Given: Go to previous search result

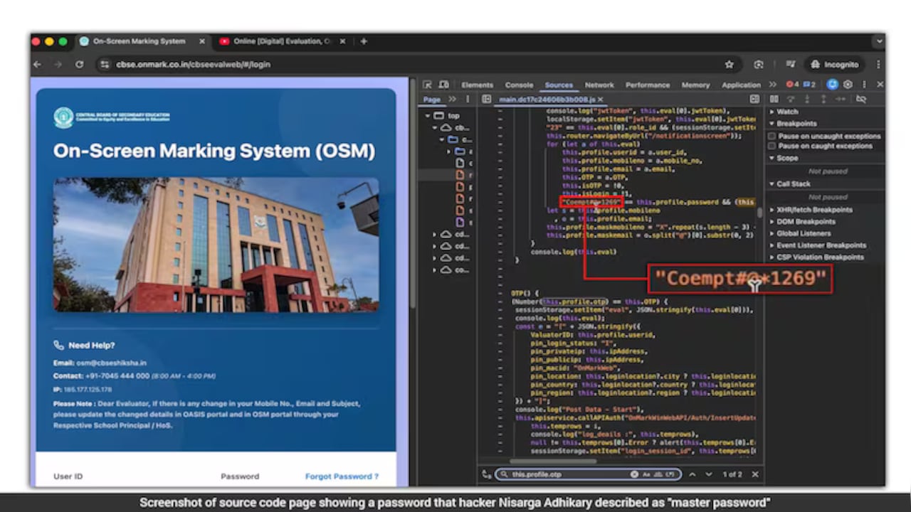Looking at the screenshot, I should pyautogui.click(x=693, y=474).
